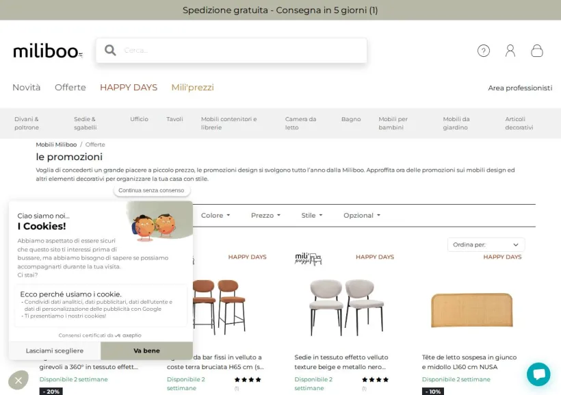Accept cookies with Va bene
This screenshot has width=561, height=395.
coord(146,351)
